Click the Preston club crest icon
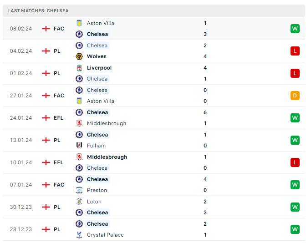306x243 pixels. [x=79, y=190]
